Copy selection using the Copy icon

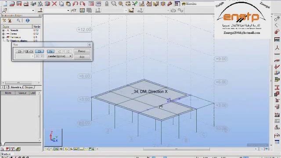click(61, 4)
